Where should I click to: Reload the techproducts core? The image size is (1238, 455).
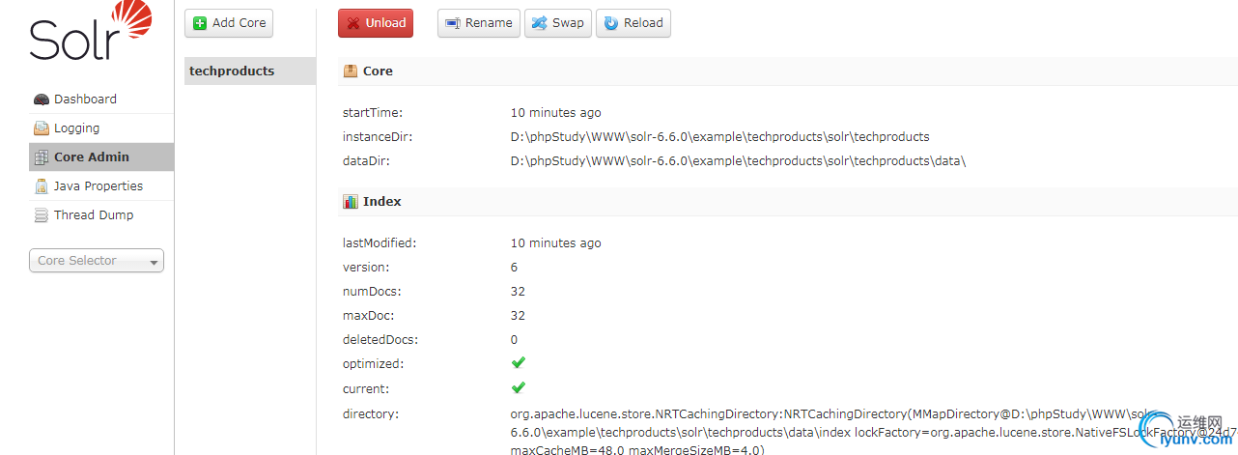click(x=633, y=23)
